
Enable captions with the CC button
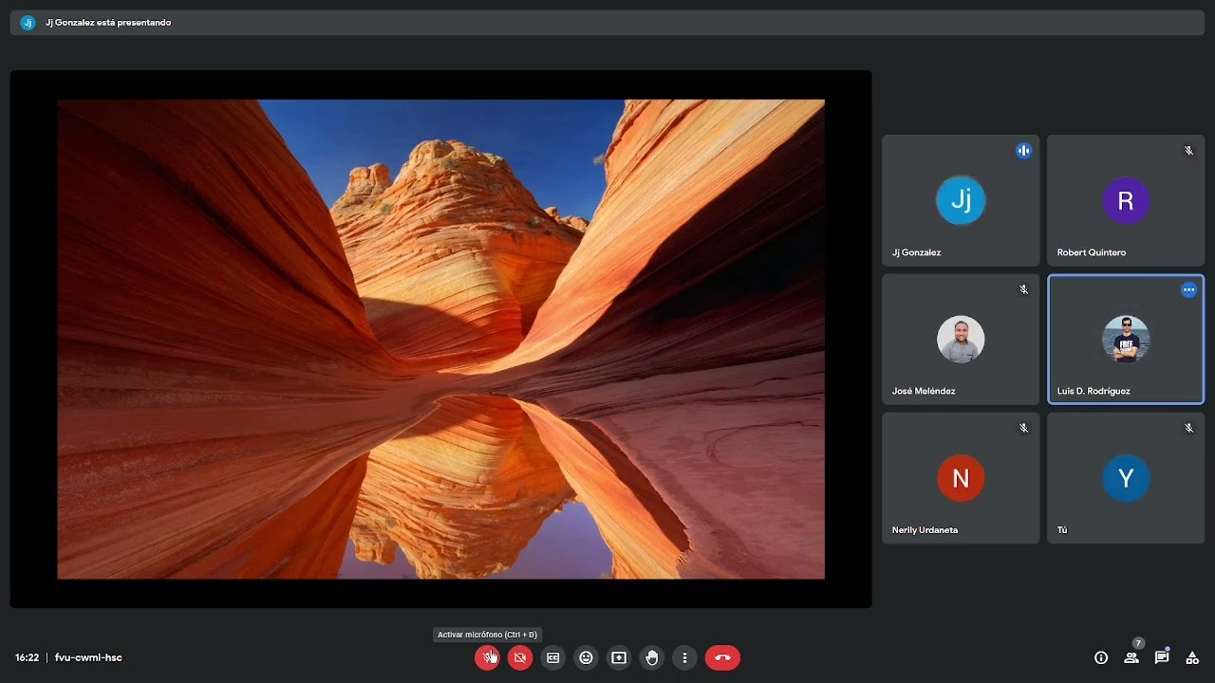tap(553, 657)
